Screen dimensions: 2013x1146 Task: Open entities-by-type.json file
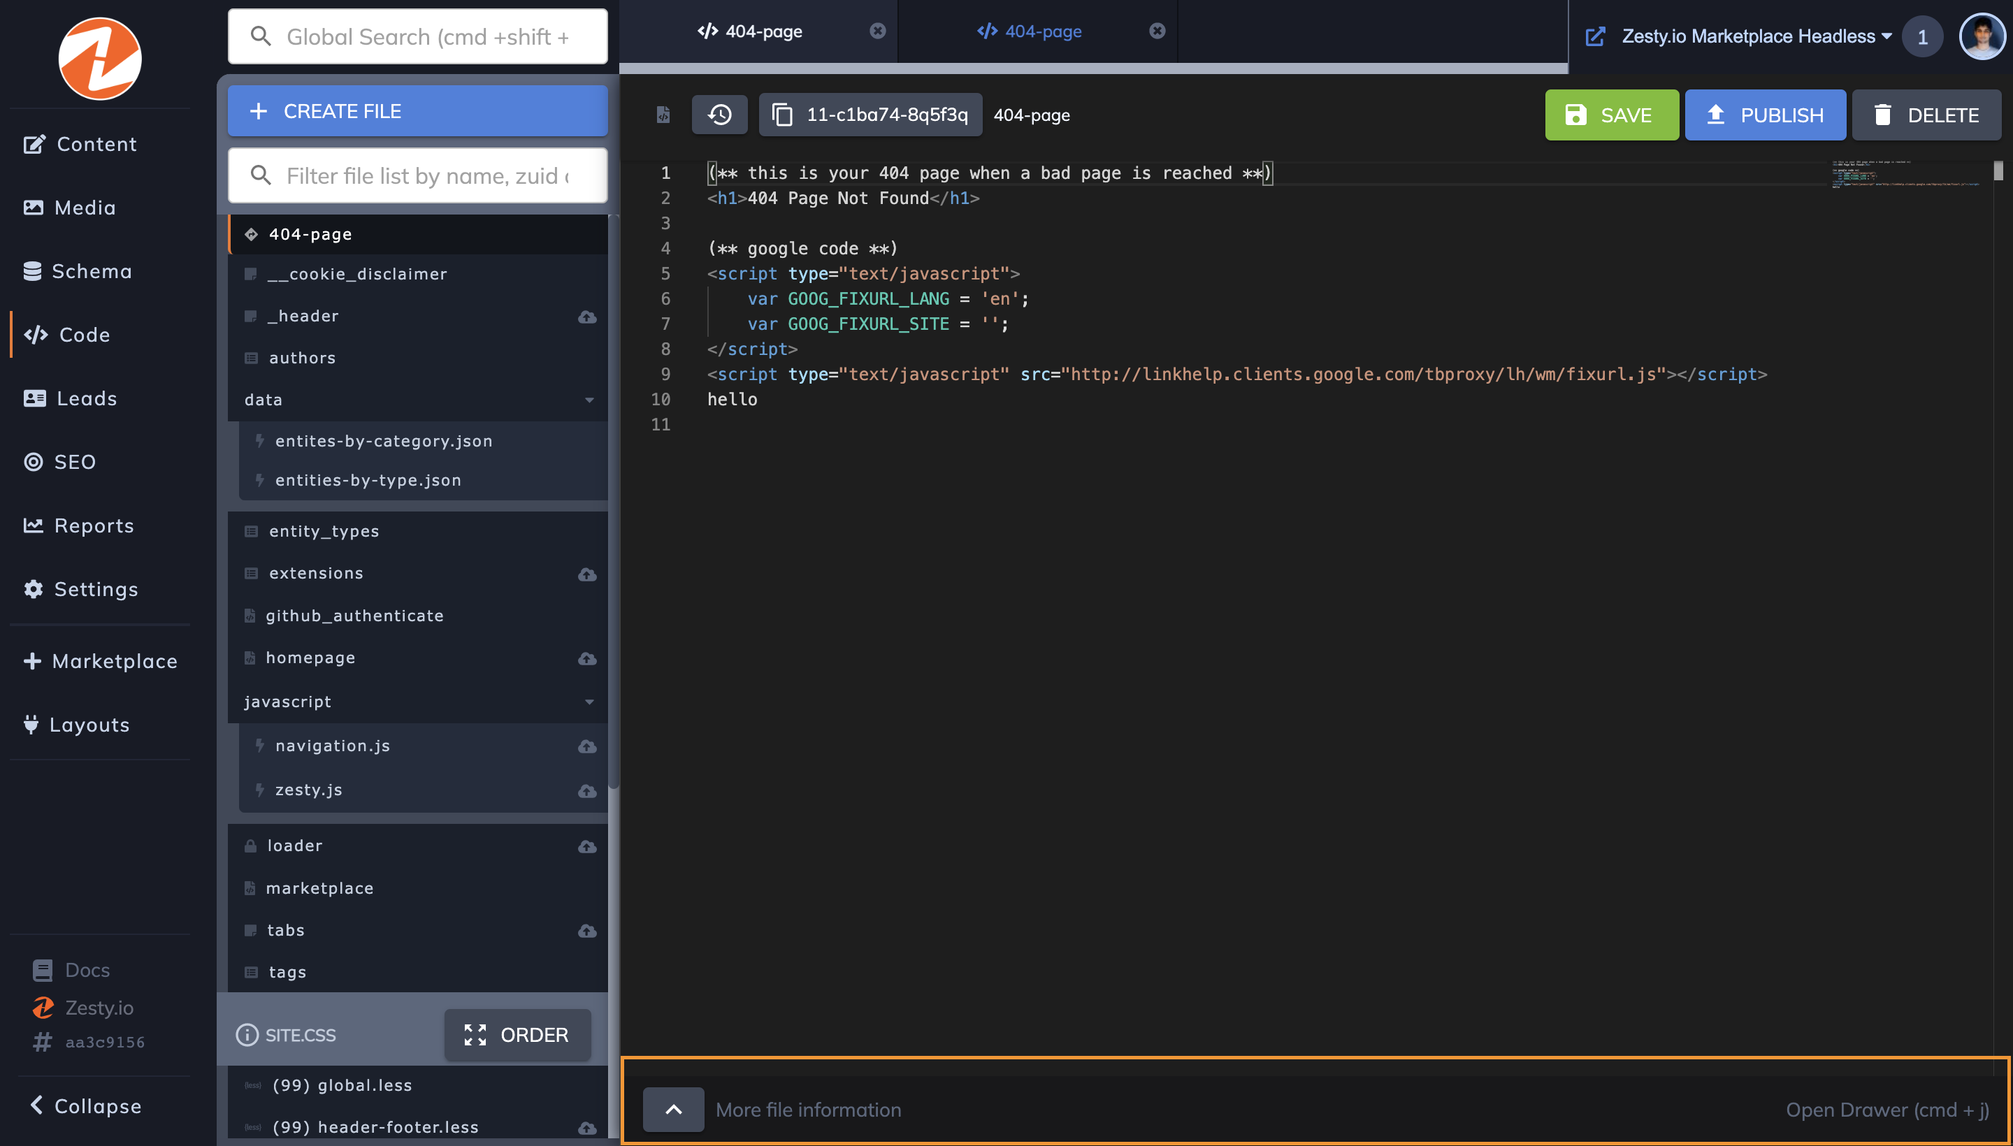(424, 481)
